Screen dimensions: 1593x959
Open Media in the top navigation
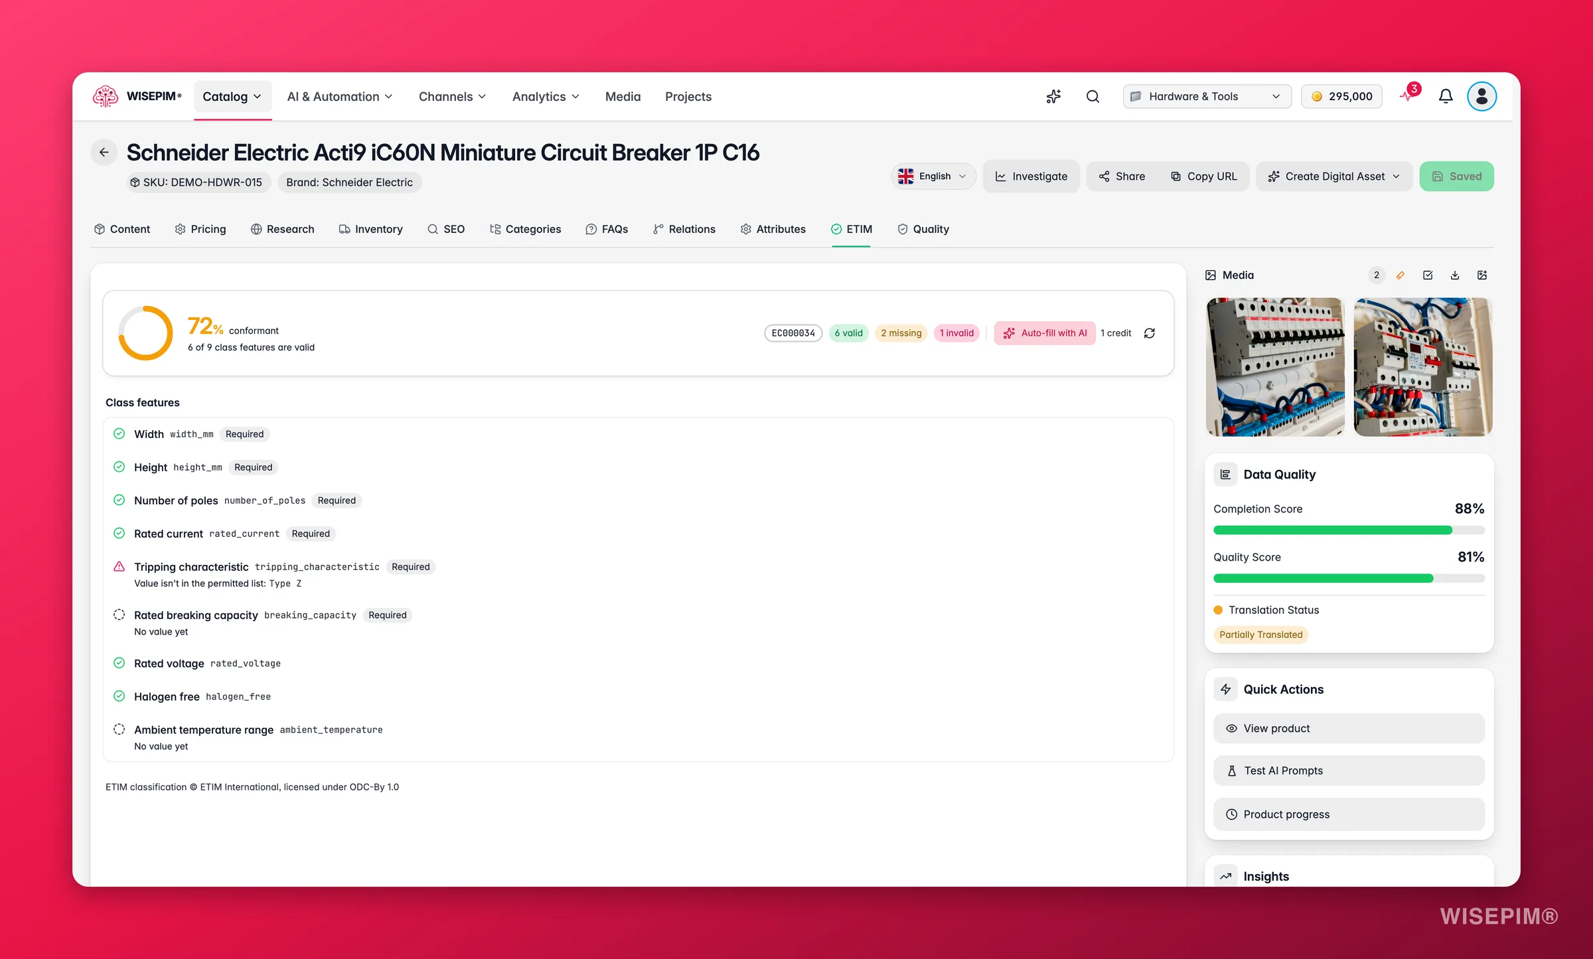[x=623, y=96]
